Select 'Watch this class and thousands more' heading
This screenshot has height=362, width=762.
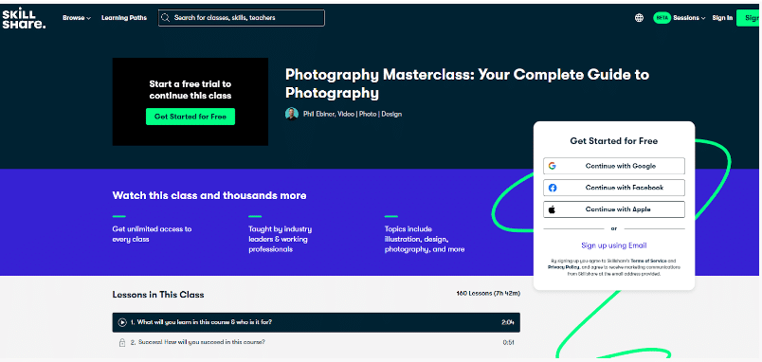pos(209,196)
